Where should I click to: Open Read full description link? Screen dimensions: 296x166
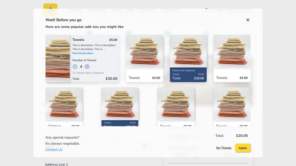coord(83,53)
